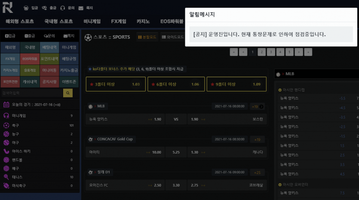Click the 이벤트존 grid button
Viewport: 359px width, 200px height.
tap(69, 82)
